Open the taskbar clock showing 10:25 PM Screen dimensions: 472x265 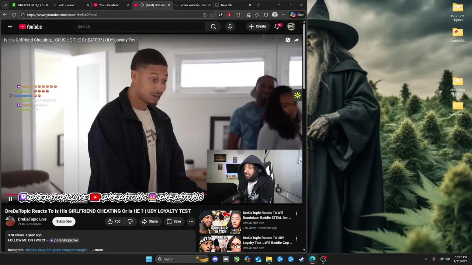(461, 259)
